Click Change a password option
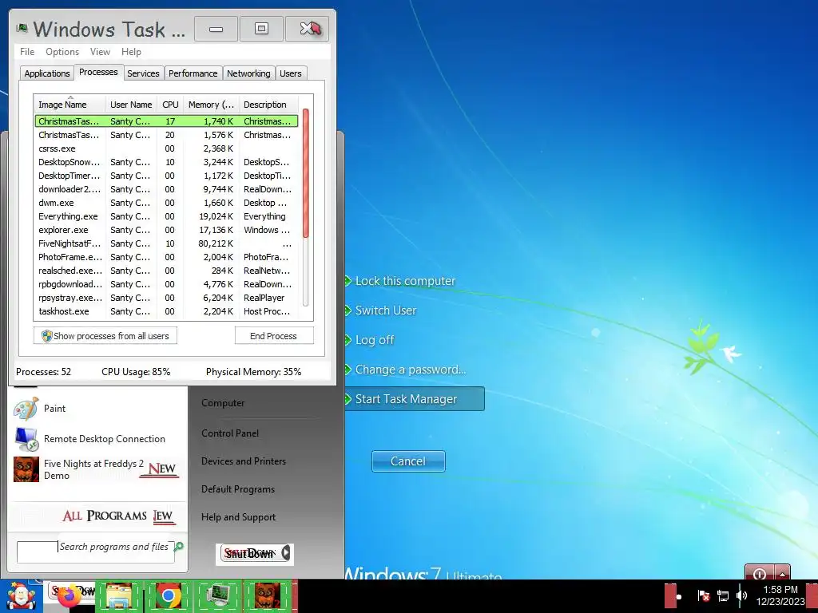 [x=411, y=370]
